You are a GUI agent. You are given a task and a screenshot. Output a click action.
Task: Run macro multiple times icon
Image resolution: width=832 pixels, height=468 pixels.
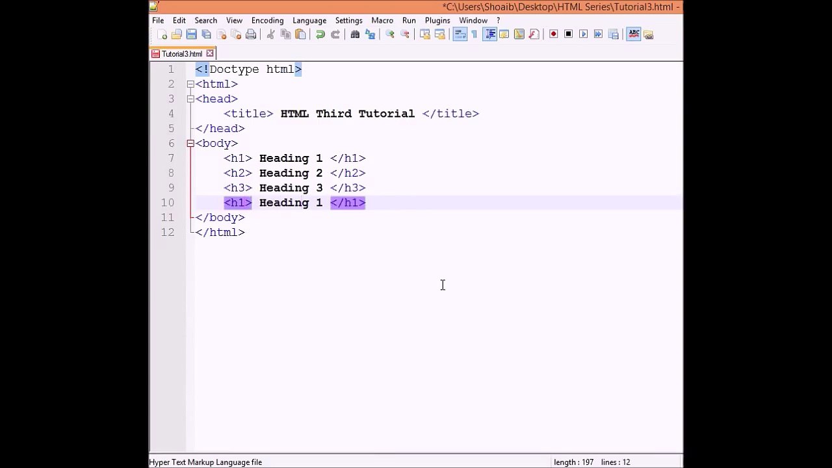tap(598, 34)
